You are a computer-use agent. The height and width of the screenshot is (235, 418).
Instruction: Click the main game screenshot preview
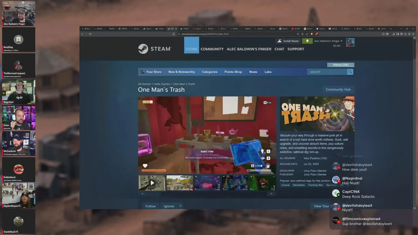coord(207,135)
